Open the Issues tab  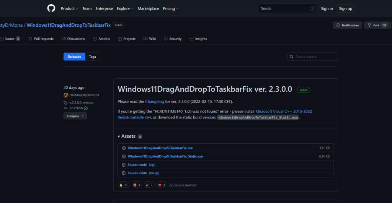(10, 39)
